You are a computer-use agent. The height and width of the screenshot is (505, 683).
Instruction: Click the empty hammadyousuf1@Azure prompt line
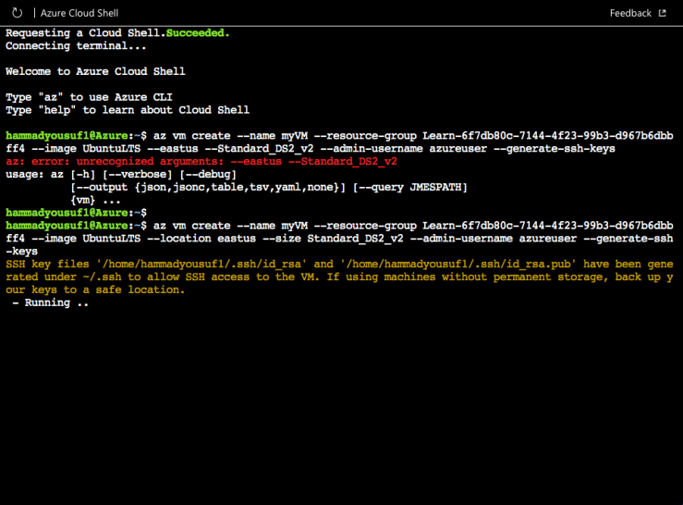(x=76, y=213)
